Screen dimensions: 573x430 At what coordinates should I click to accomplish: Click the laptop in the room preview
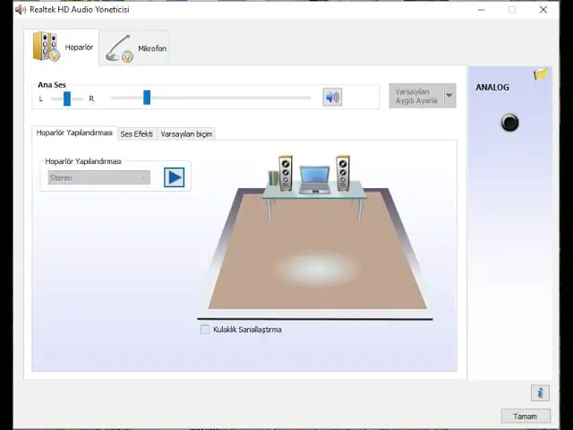click(314, 178)
